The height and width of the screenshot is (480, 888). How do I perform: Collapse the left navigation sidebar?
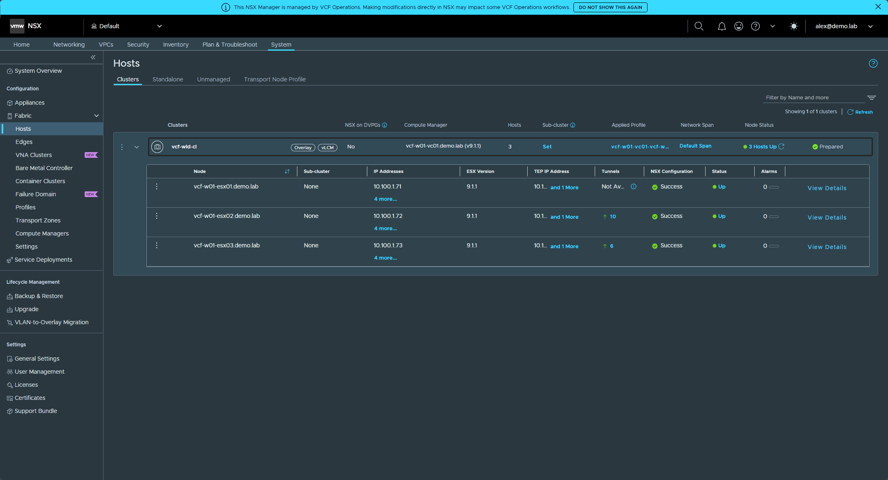[x=93, y=57]
